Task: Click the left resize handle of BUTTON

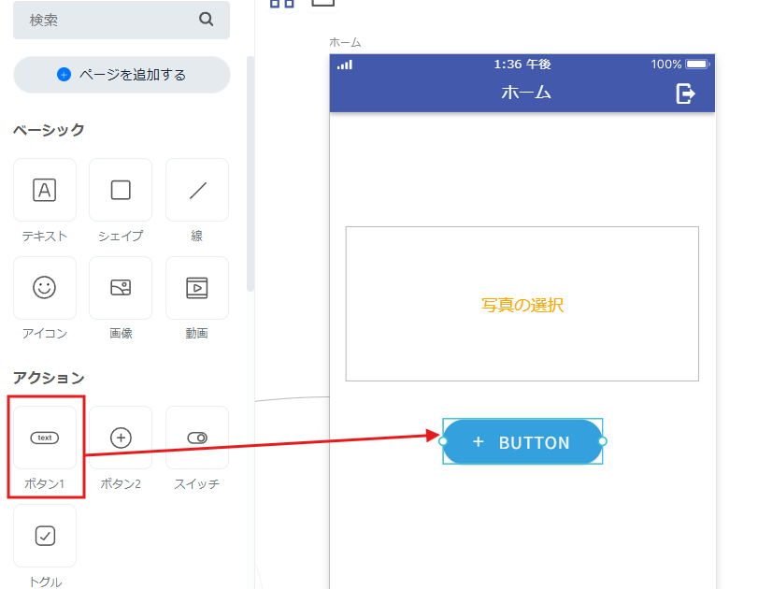Action: [x=443, y=441]
